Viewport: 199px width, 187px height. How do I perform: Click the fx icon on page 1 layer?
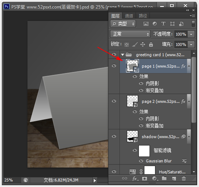point(183,66)
